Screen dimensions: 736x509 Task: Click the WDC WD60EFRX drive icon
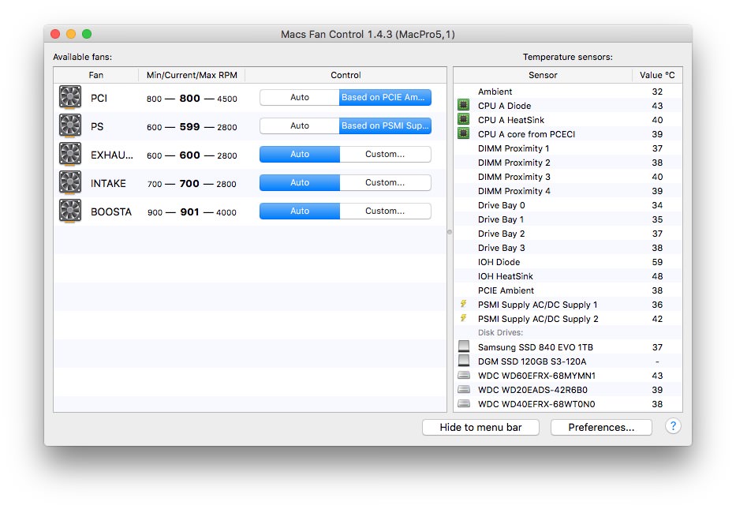[464, 375]
